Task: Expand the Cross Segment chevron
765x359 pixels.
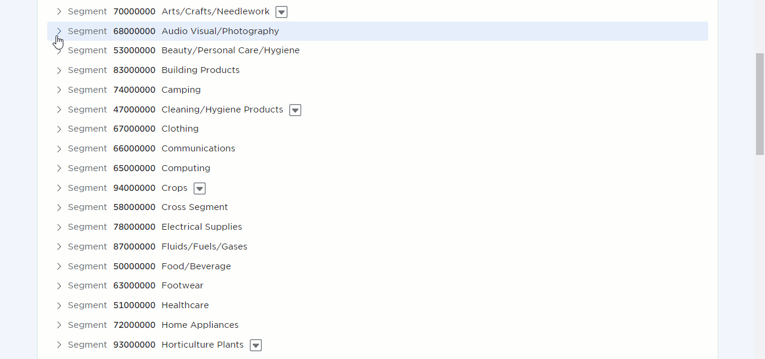Action: pyautogui.click(x=59, y=207)
